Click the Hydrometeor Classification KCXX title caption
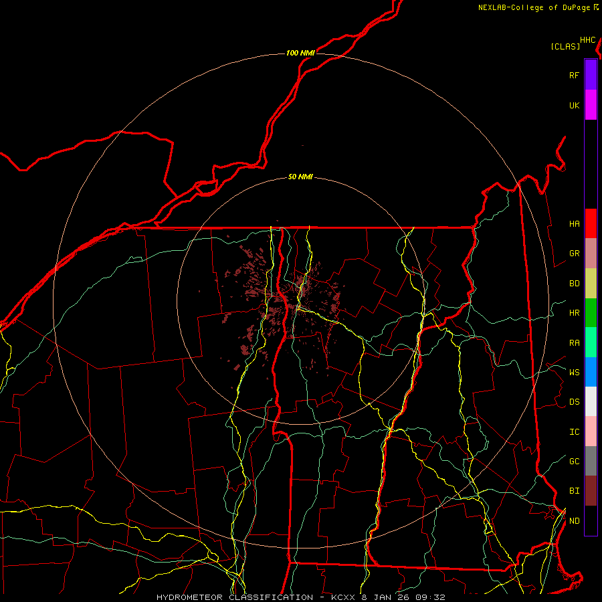 [301, 597]
